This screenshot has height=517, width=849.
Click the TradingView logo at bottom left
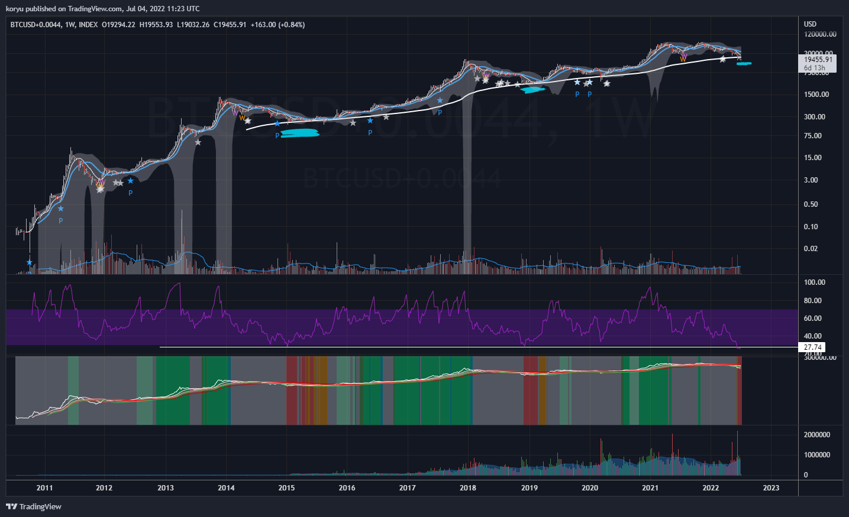(34, 506)
